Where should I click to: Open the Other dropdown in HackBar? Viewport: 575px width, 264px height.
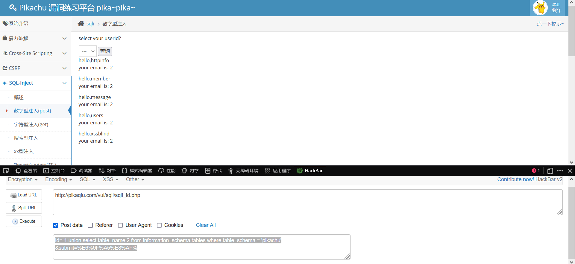[x=135, y=180]
